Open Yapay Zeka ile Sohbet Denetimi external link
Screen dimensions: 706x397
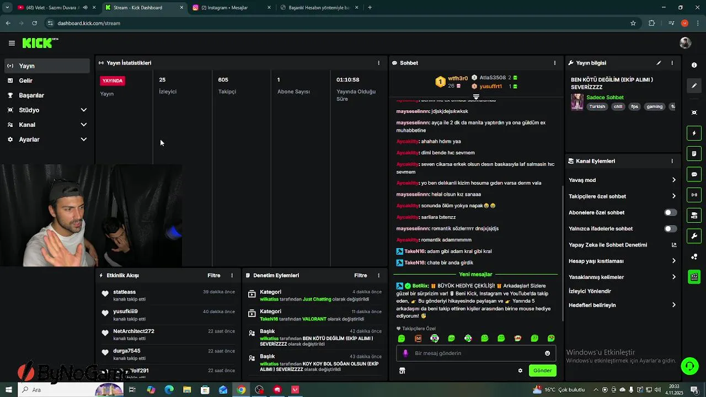tap(674, 245)
